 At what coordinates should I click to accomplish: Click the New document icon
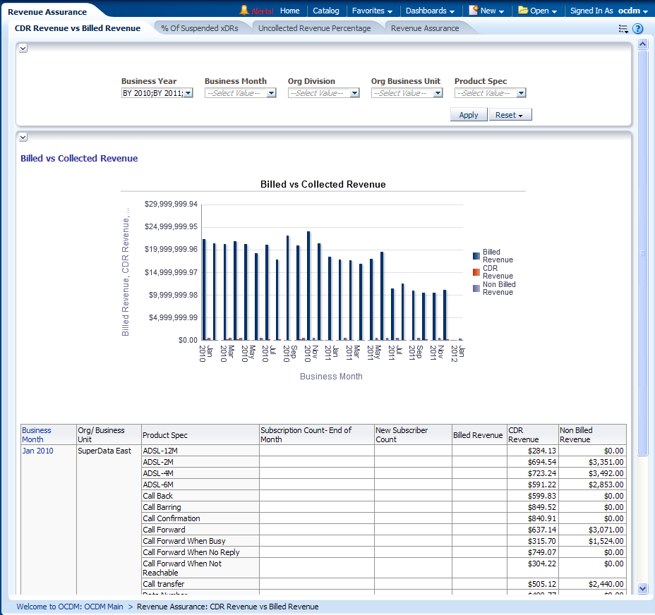474,11
